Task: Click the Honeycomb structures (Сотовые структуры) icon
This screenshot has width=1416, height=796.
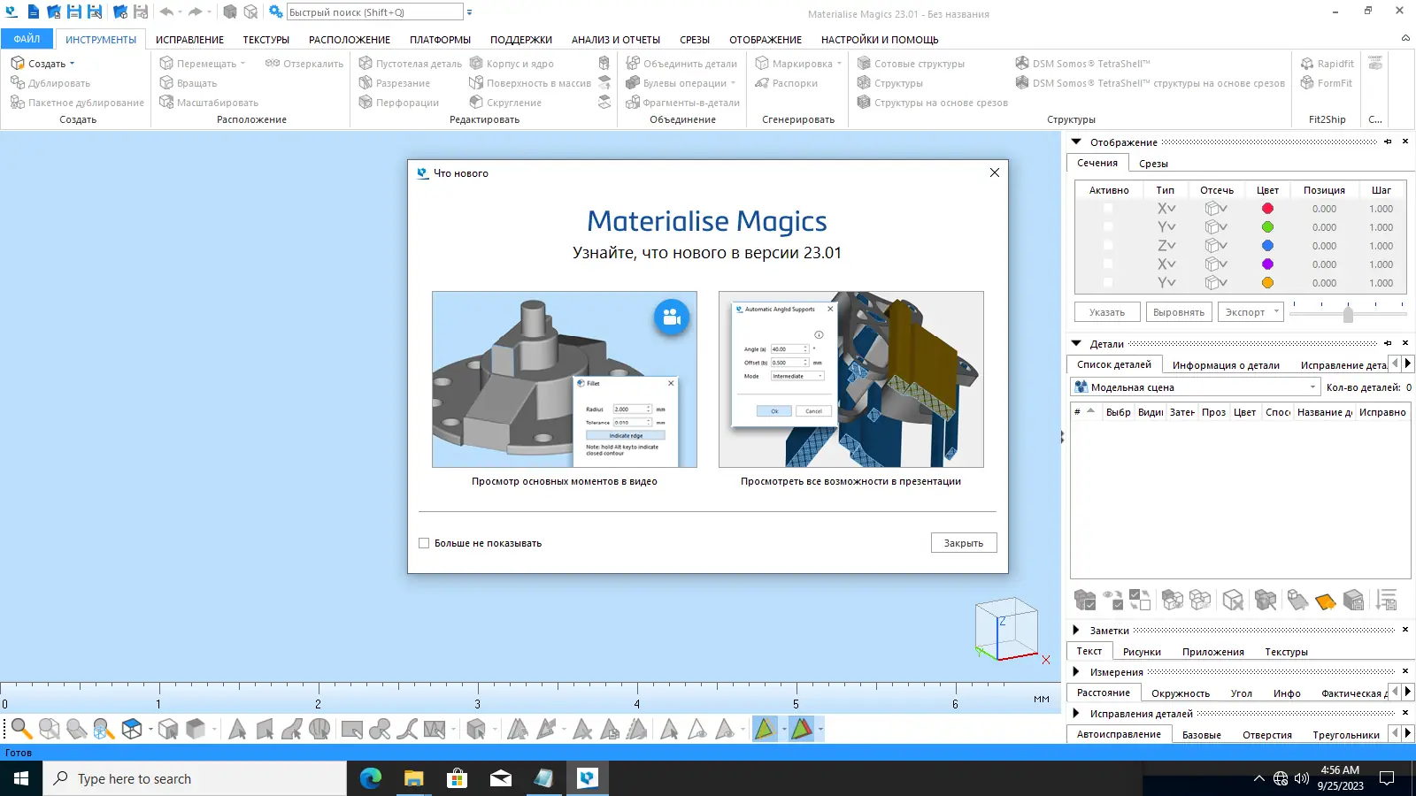Action: point(864,64)
